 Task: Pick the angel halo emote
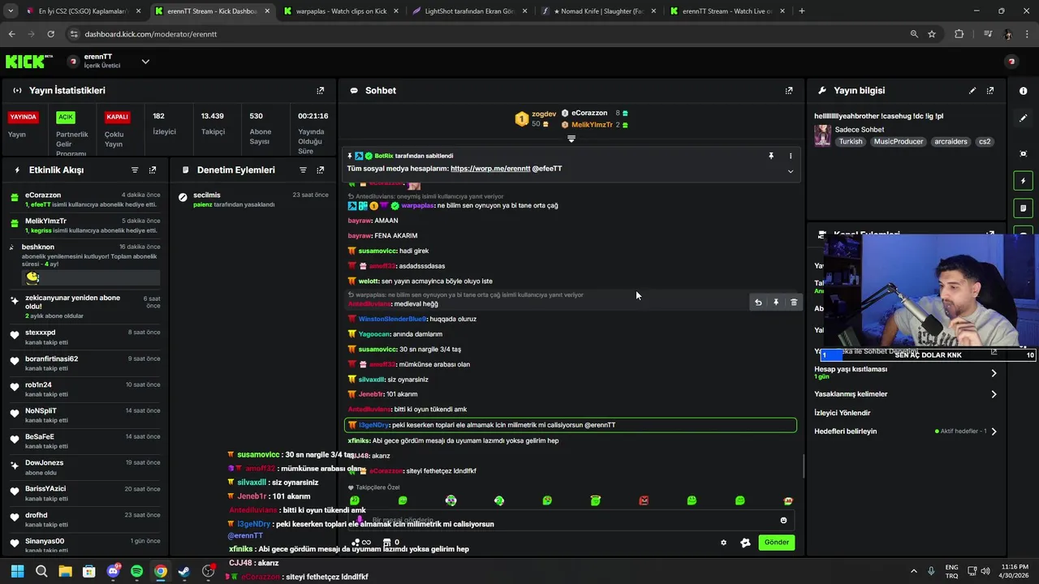595,500
